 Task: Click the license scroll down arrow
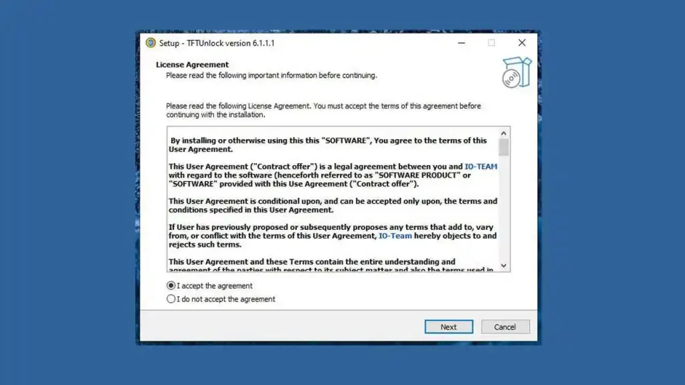504,265
